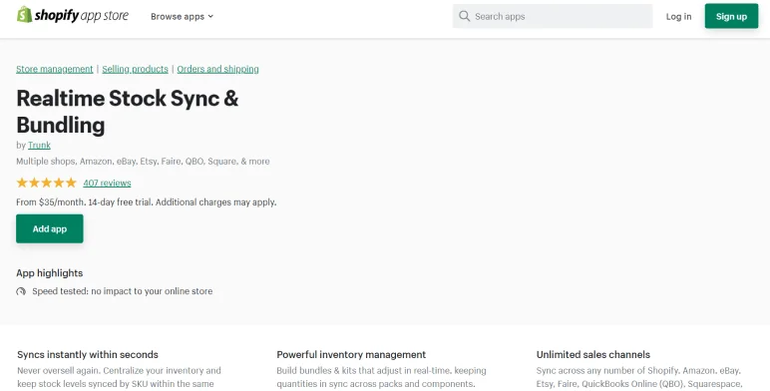The width and height of the screenshot is (770, 391).
Task: Focus the Search apps field
Action: tap(553, 16)
